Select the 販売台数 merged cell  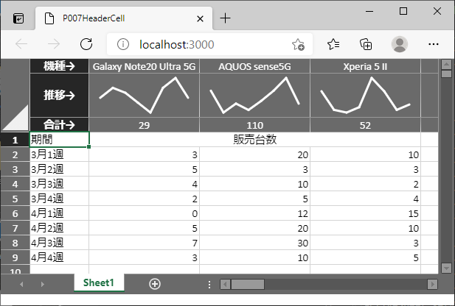click(x=254, y=140)
